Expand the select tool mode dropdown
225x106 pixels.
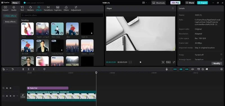coord(7,69)
